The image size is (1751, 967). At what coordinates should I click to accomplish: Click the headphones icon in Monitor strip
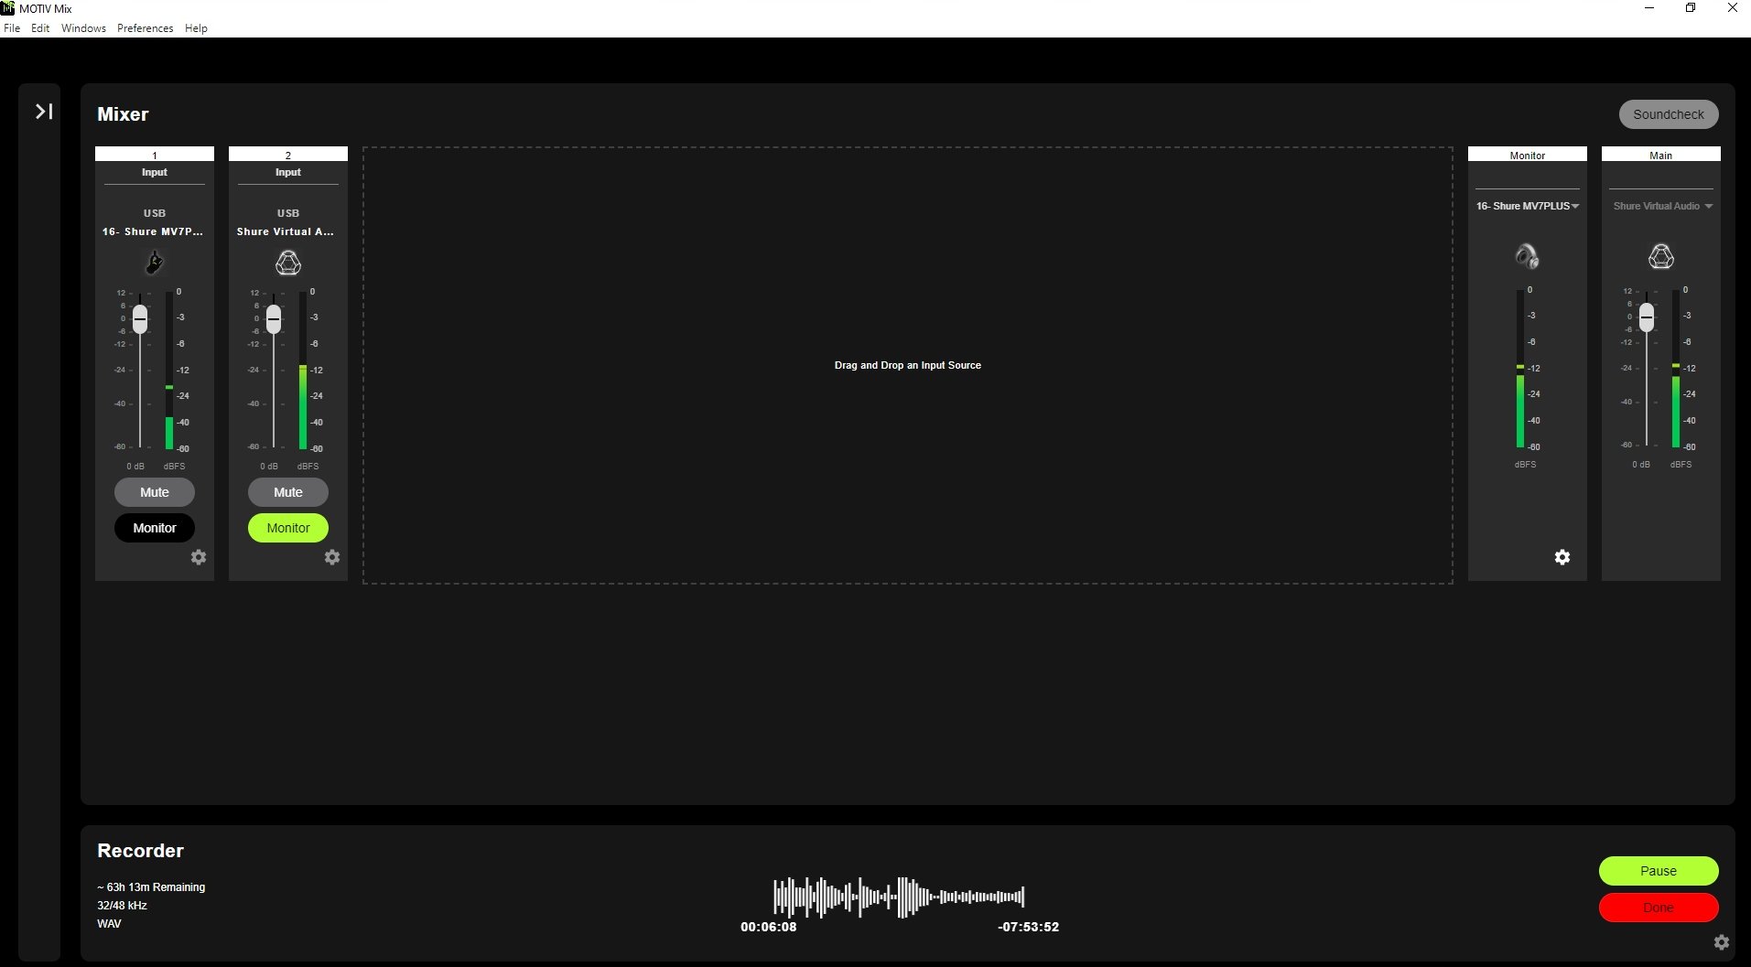[x=1527, y=256]
